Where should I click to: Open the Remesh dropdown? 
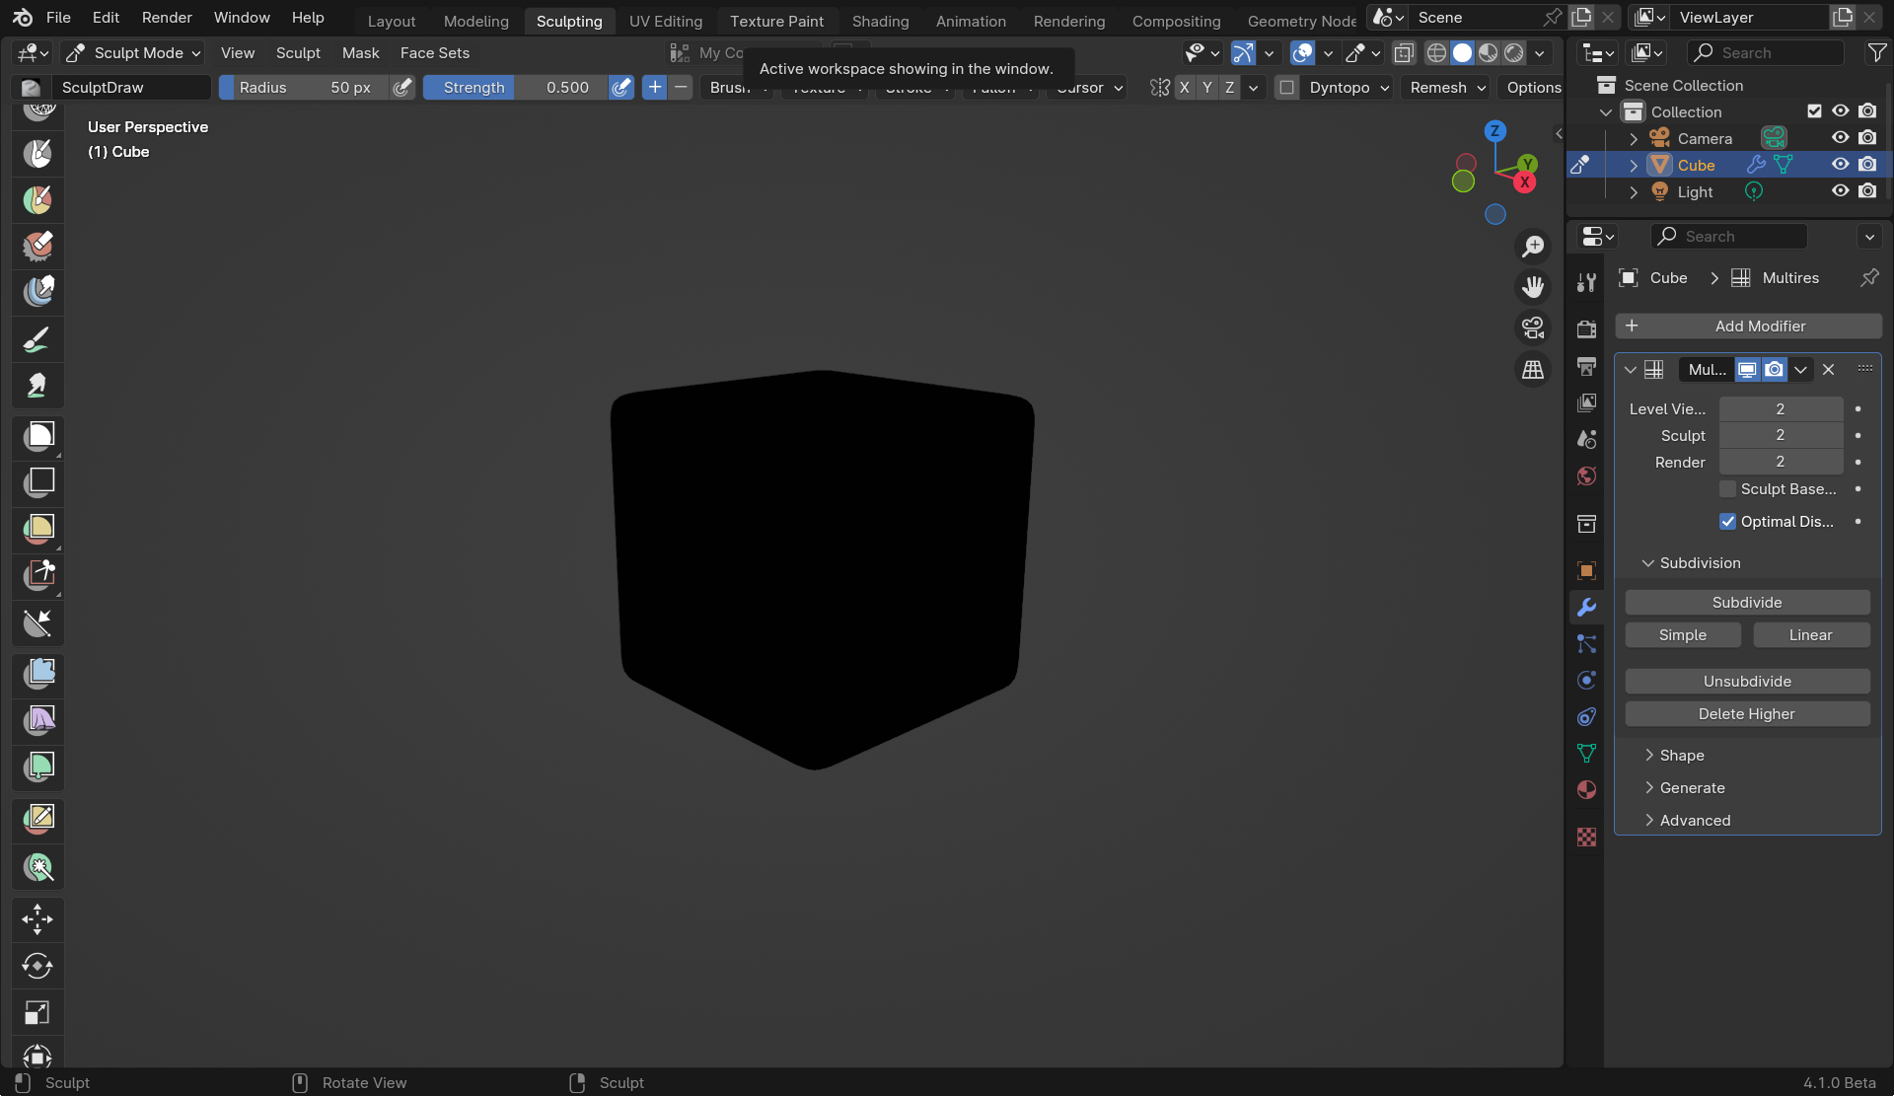(x=1447, y=88)
